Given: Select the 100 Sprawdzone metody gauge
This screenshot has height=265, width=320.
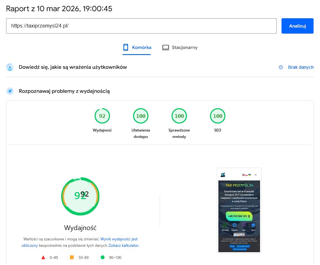Looking at the screenshot, I should coord(179,116).
